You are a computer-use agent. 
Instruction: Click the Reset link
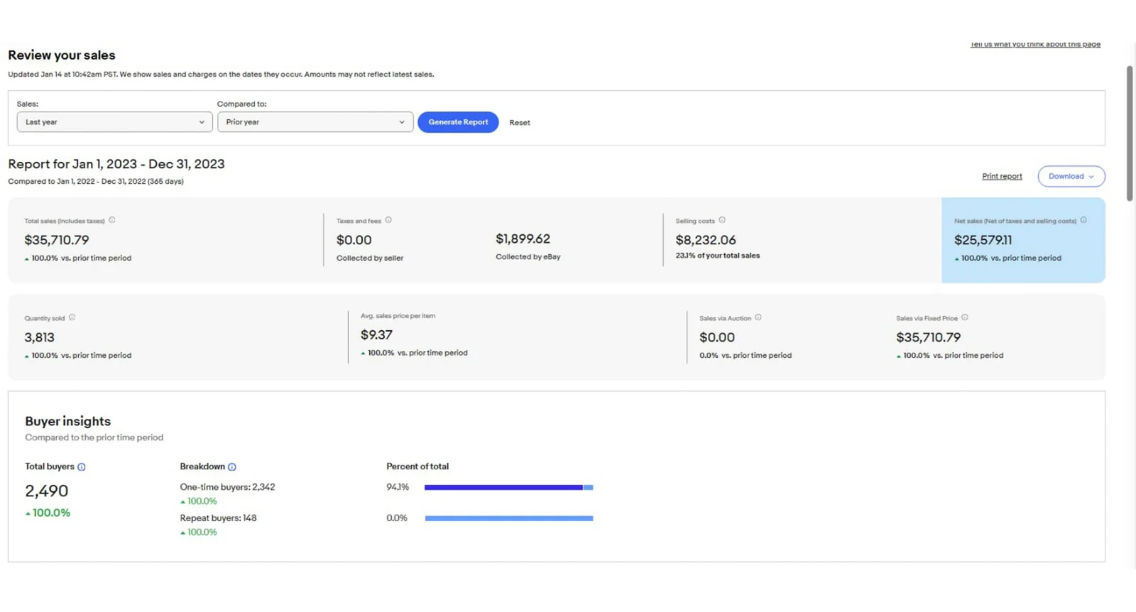520,123
